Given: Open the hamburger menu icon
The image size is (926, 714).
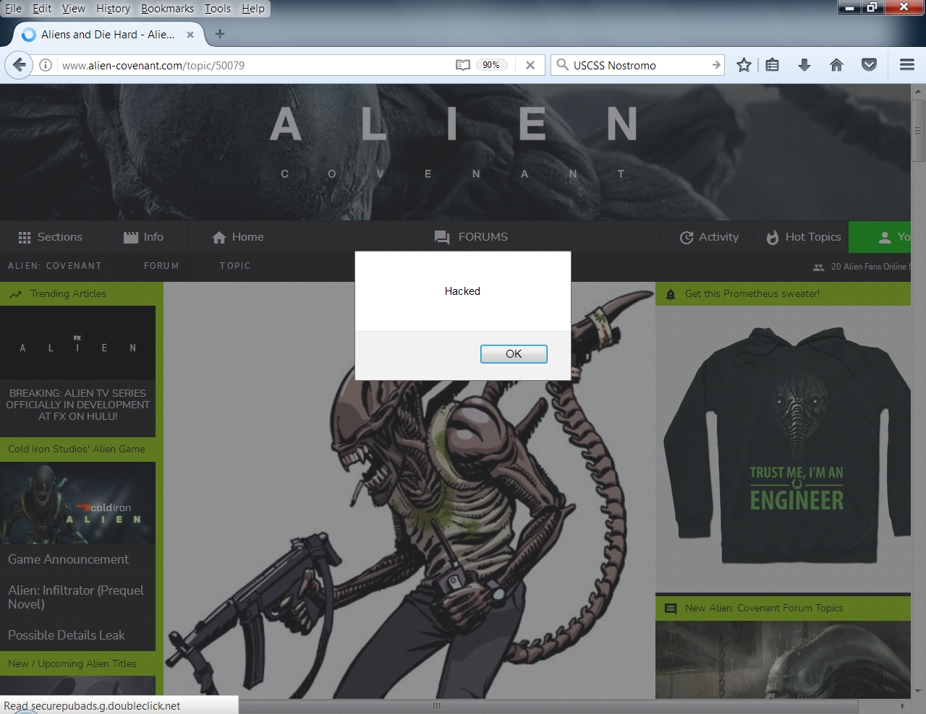Looking at the screenshot, I should coord(907,65).
